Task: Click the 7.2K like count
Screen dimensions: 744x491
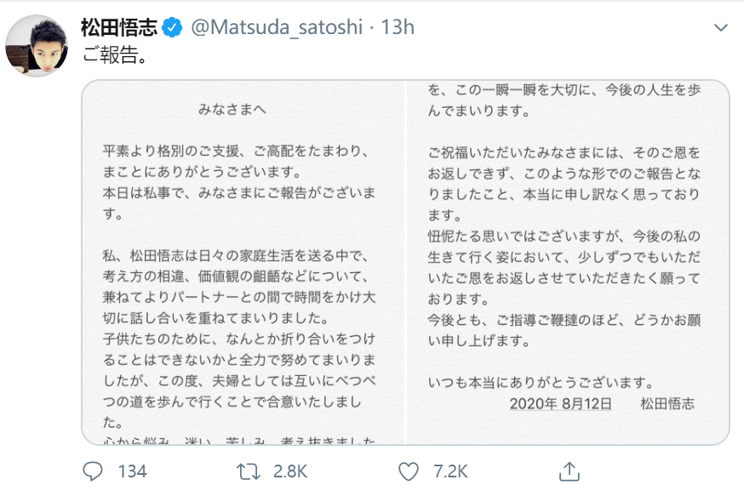Action: 450,471
